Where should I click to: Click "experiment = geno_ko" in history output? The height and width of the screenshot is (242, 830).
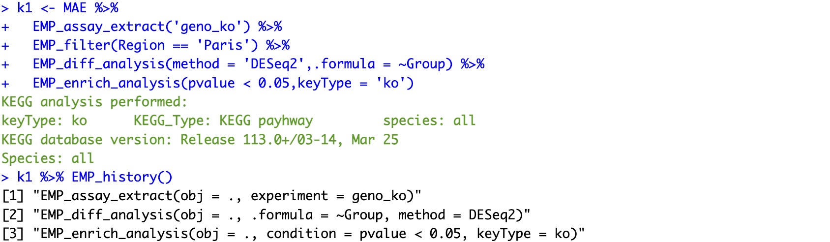(x=328, y=196)
